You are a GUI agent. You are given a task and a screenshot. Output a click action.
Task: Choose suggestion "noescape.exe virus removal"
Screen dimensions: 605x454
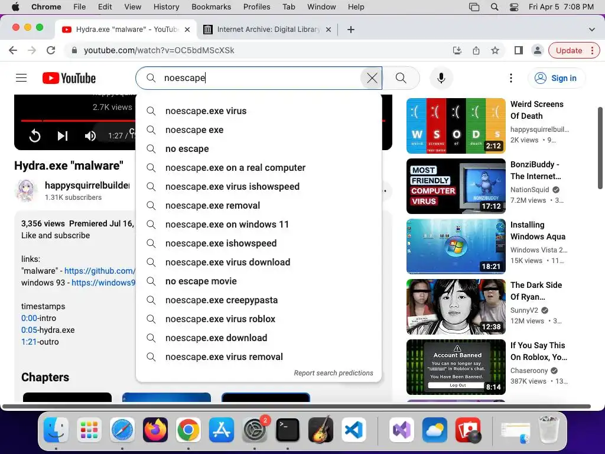pyautogui.click(x=259, y=356)
